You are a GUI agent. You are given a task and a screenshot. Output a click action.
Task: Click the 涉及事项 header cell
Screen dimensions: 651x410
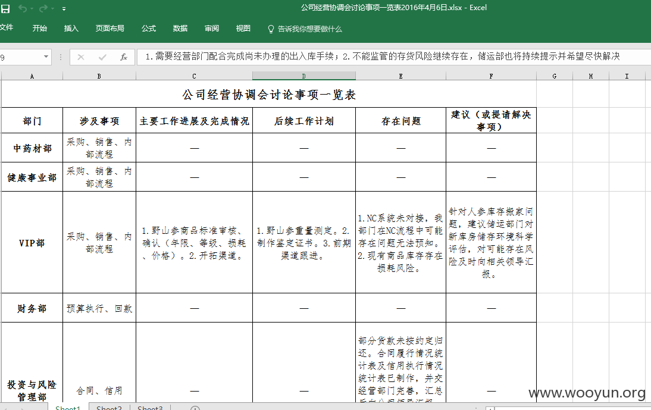click(x=99, y=121)
